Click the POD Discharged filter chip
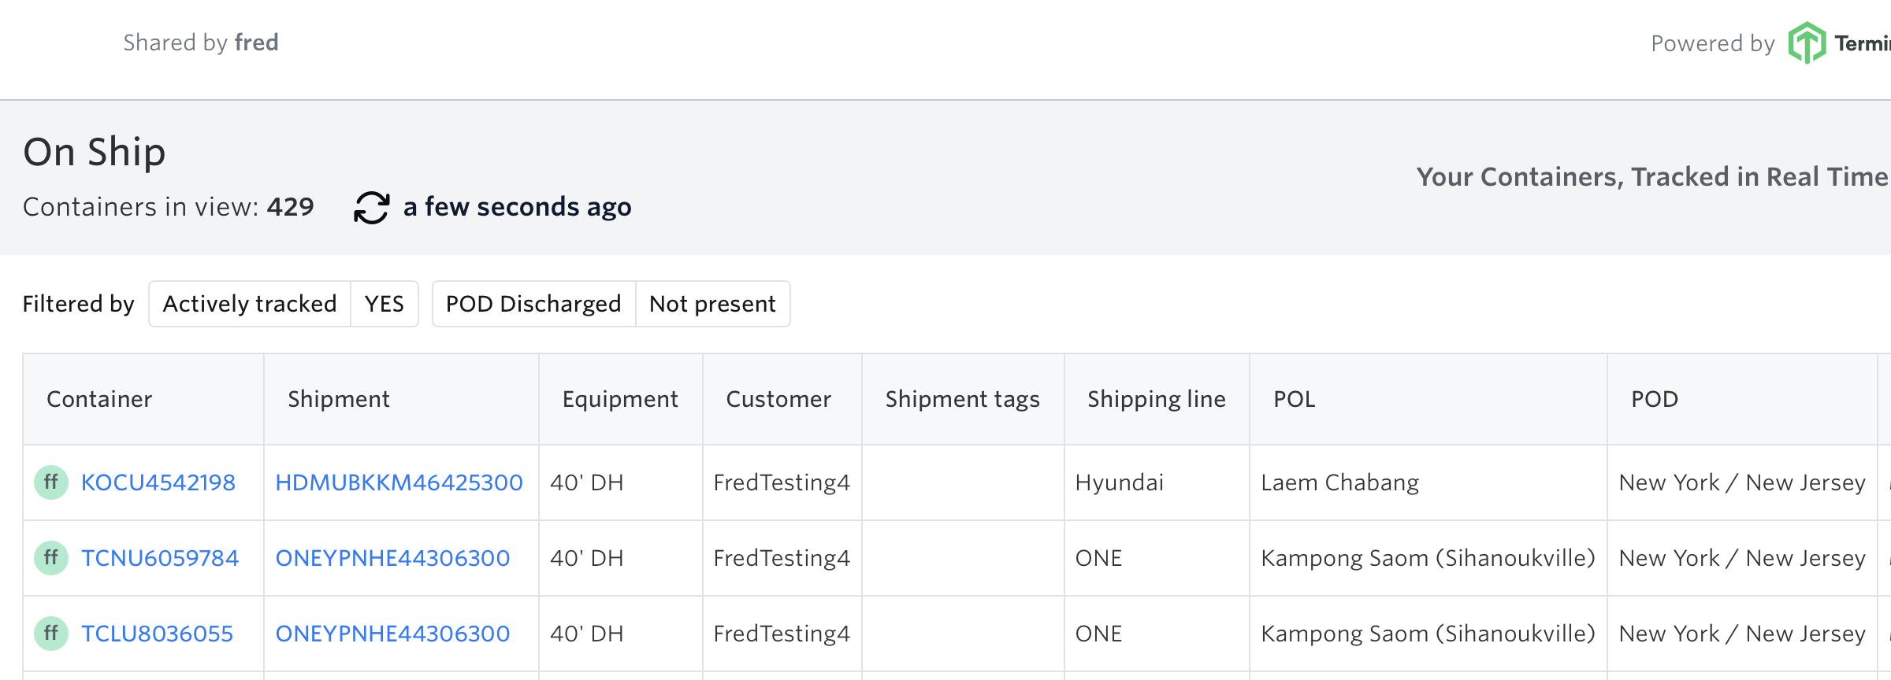The height and width of the screenshot is (680, 1891). tap(533, 304)
